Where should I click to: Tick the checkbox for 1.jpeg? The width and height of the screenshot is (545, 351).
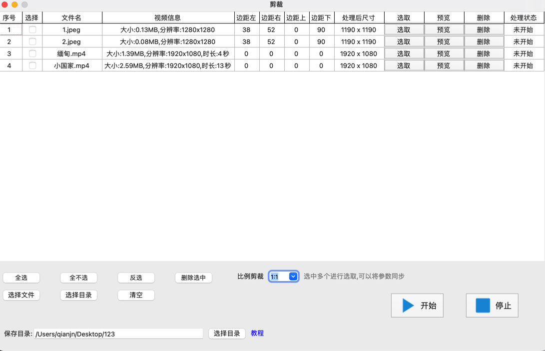coord(32,29)
